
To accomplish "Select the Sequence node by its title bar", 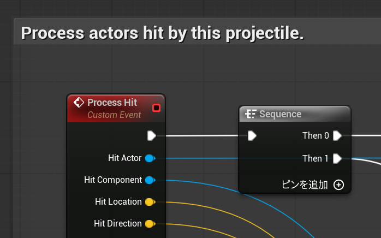I will pos(295,114).
